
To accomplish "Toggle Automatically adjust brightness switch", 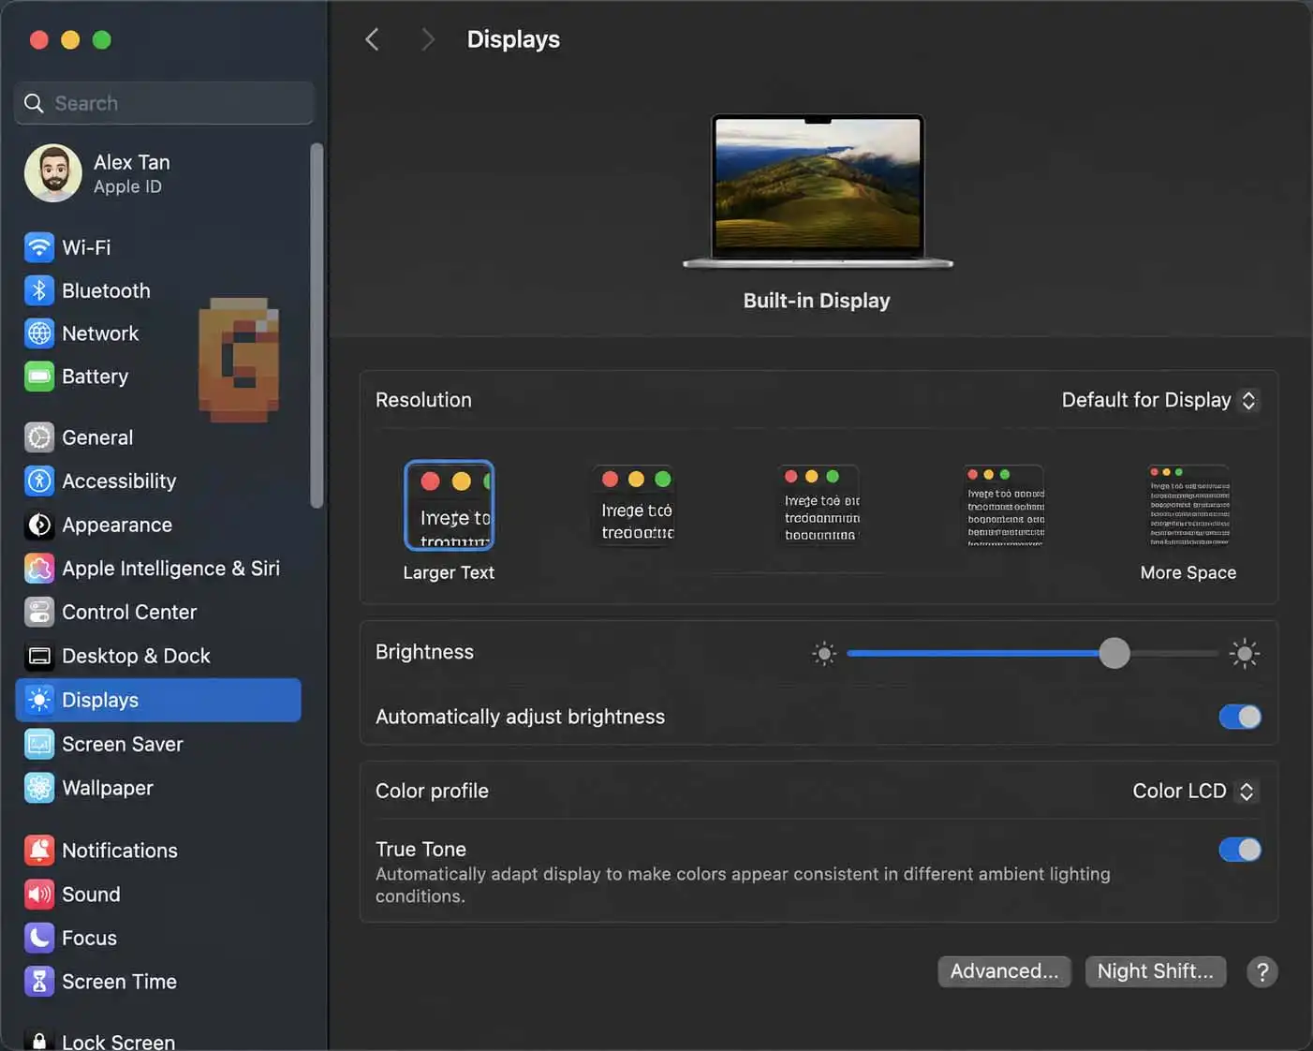I will (x=1240, y=718).
